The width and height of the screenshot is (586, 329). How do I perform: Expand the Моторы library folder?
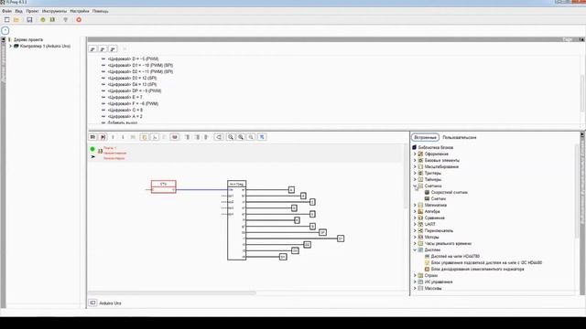(x=415, y=238)
